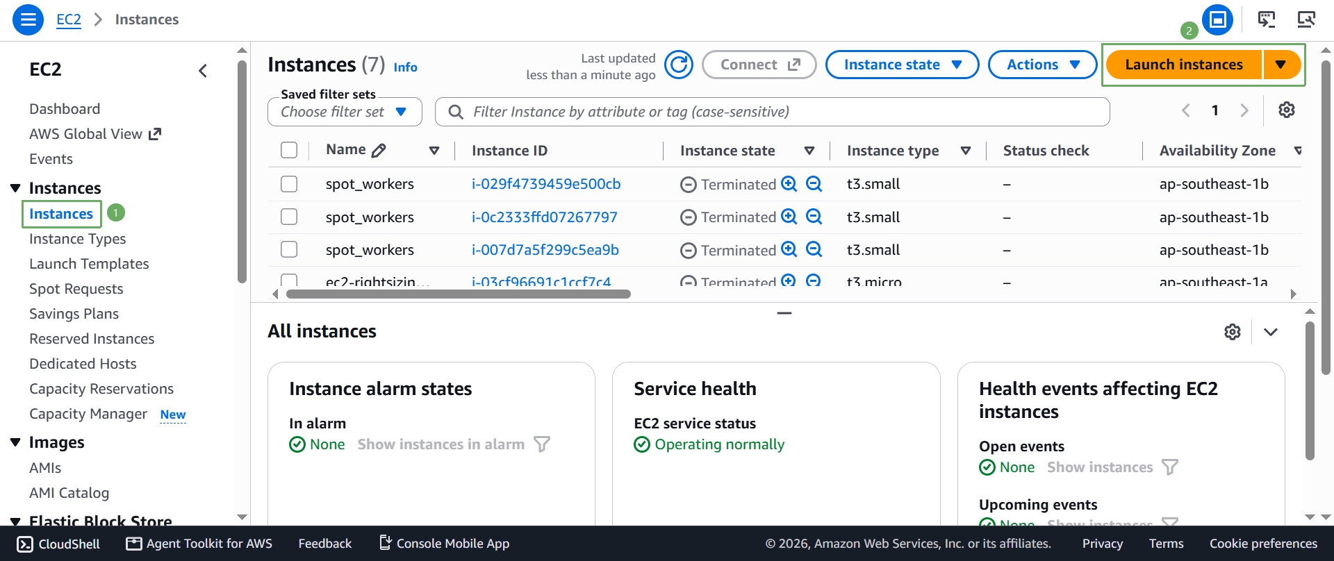Select checkbox for instance i-007d7a5f299c5ea9b
The width and height of the screenshot is (1334, 561).
(289, 249)
